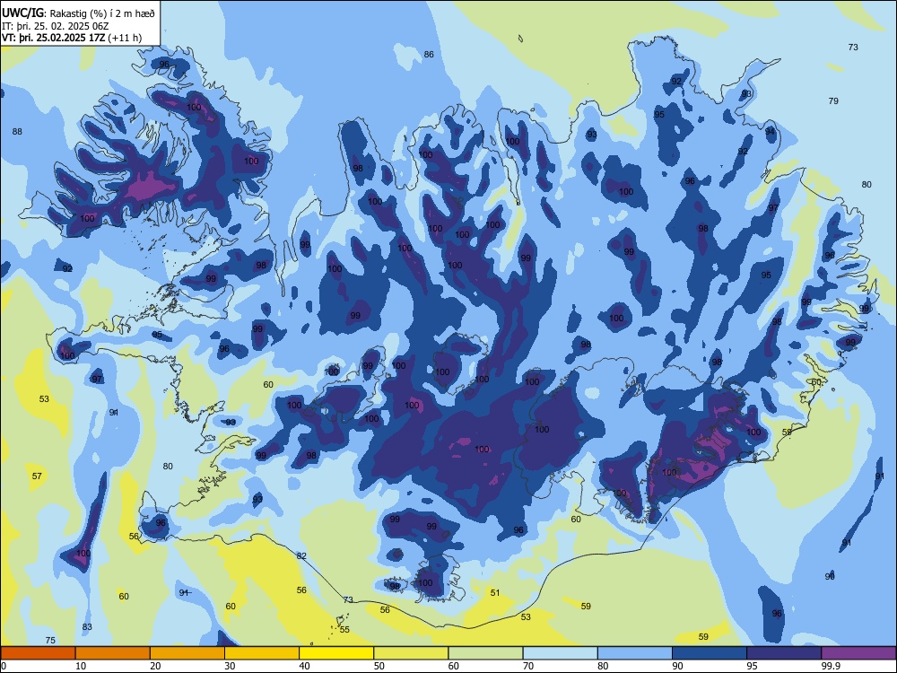Viewport: 897px width, 673px height.
Task: Click the legend tick label '50'
Action: click(379, 666)
